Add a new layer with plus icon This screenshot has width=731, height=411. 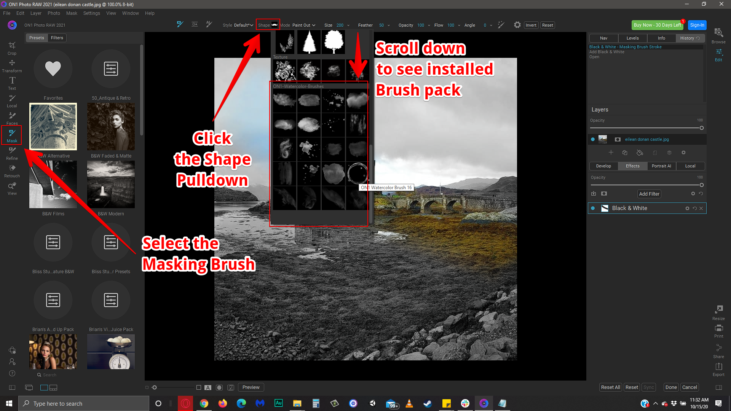click(611, 152)
